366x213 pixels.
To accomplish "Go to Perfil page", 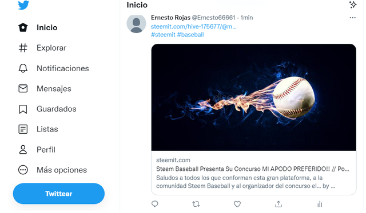I will [37, 150].
